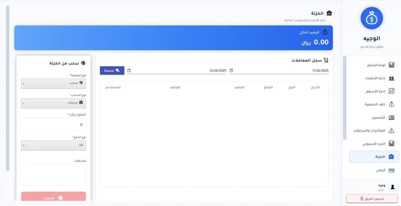This screenshot has width=401, height=206.
Task: Click the التاريخ column header
Action: pos(316,87)
